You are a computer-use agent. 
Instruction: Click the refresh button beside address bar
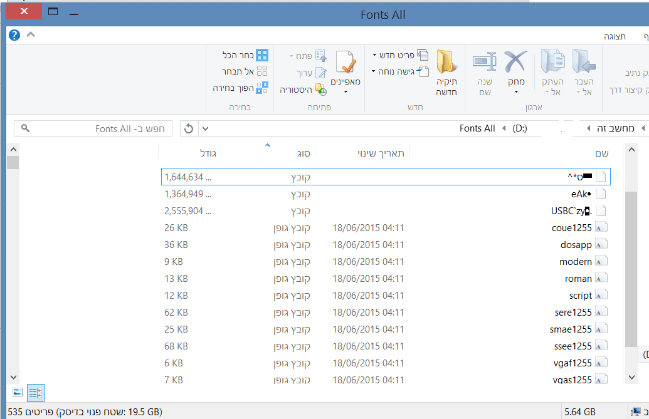pos(189,128)
